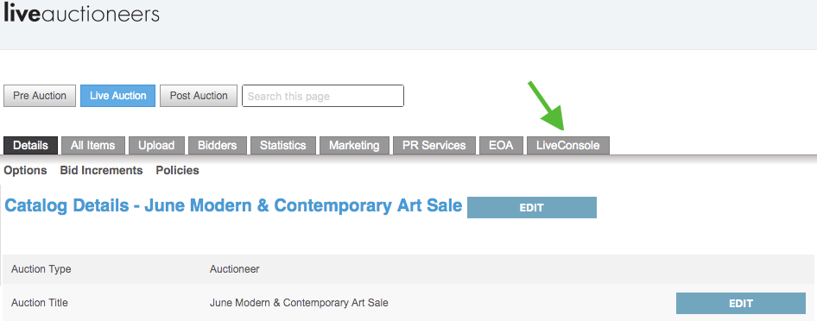Switch to the All Items tab

(x=93, y=146)
